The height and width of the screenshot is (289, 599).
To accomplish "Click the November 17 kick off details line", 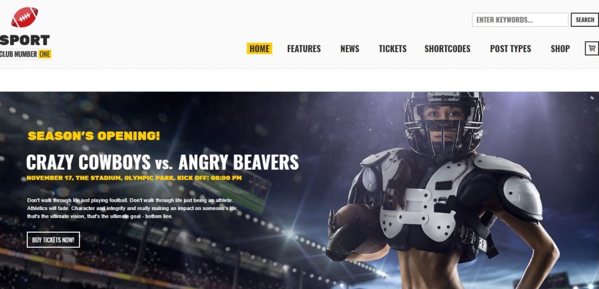I will [x=134, y=178].
